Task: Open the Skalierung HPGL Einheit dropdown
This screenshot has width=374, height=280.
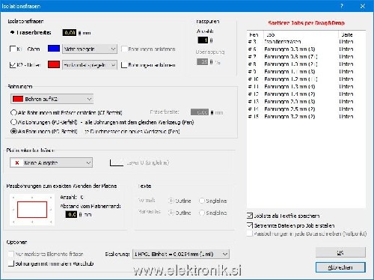Action: [181, 254]
